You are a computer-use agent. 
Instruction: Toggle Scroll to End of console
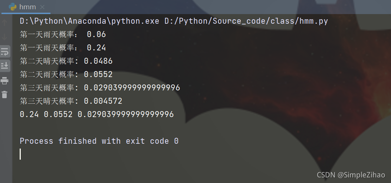(5, 66)
